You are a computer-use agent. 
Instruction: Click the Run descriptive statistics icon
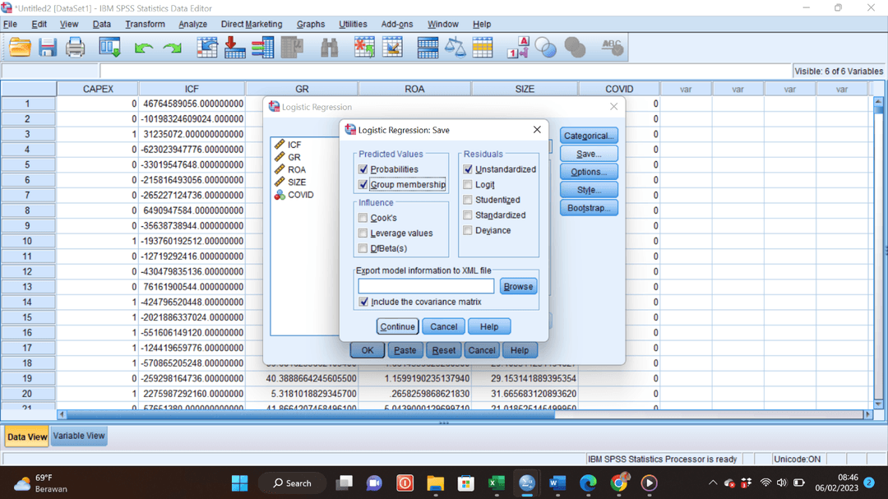tap(292, 48)
